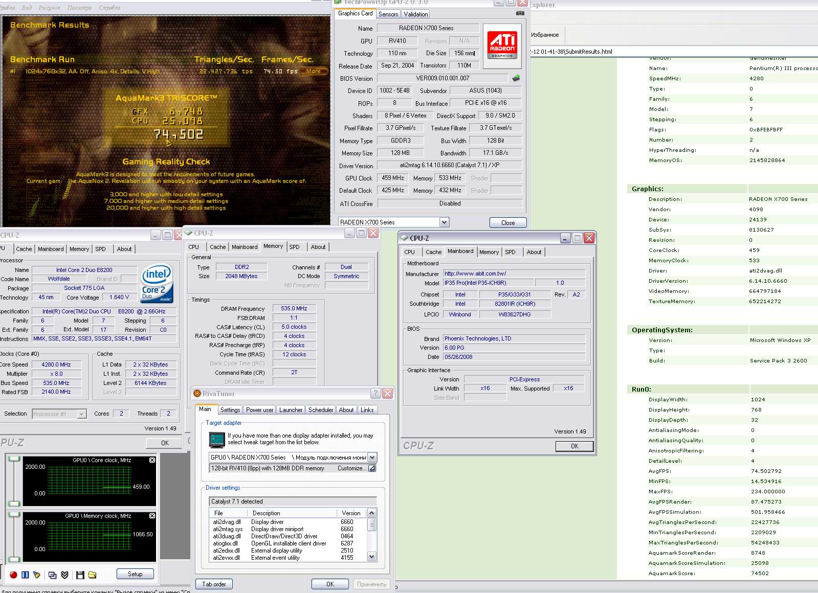Switch to Scheduler tab in RivaTuner
This screenshot has width=818, height=593.
(x=321, y=410)
